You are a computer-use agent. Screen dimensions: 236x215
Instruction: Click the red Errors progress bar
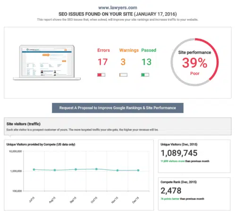pyautogui.click(x=101, y=75)
